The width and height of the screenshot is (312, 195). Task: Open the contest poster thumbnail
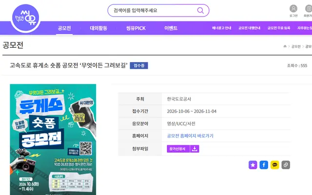53,139
